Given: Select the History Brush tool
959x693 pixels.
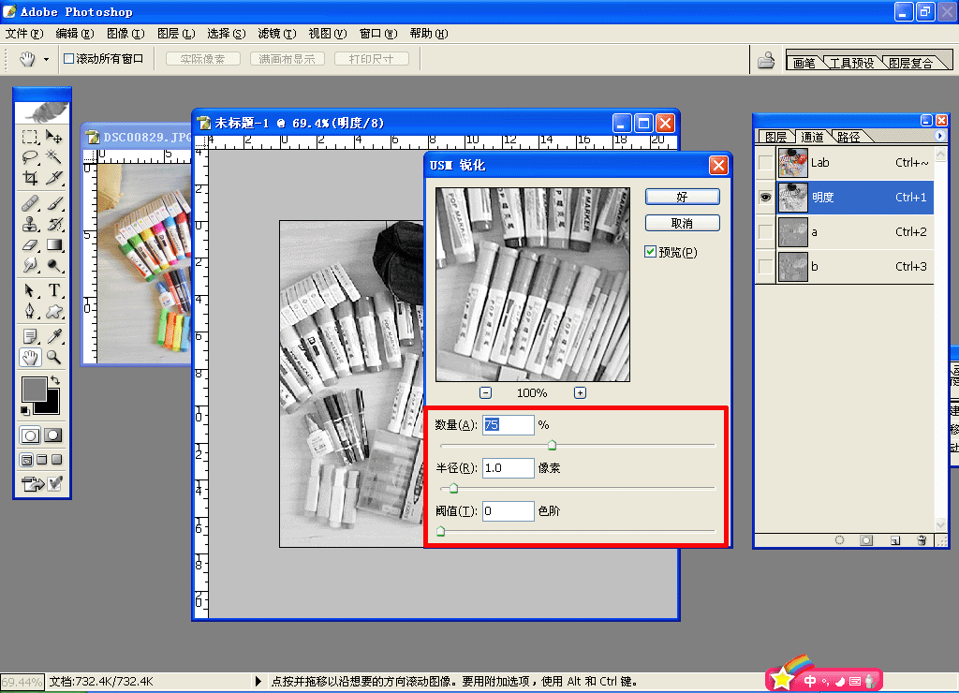Looking at the screenshot, I should [53, 224].
